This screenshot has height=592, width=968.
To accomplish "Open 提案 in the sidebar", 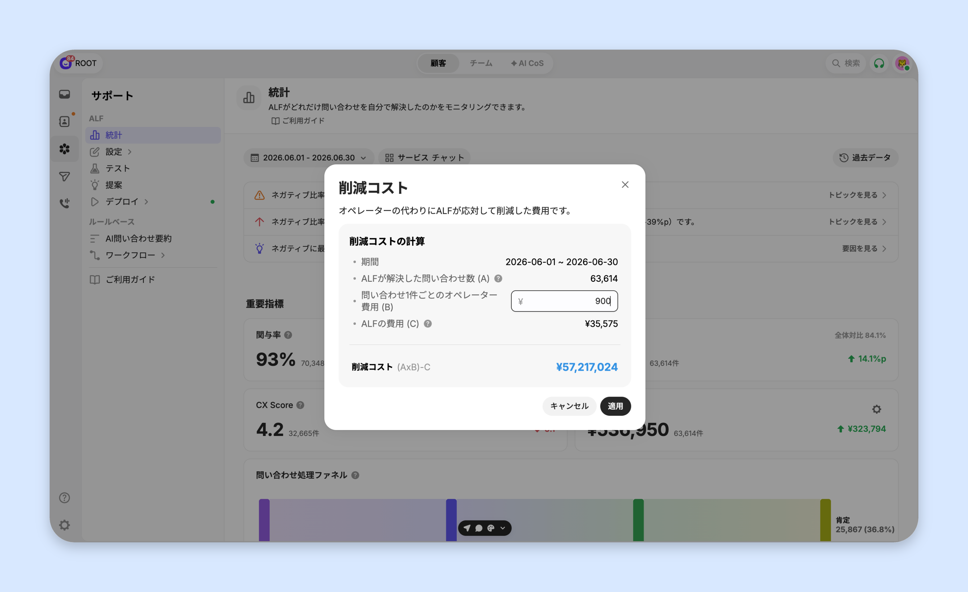I will coord(153,185).
